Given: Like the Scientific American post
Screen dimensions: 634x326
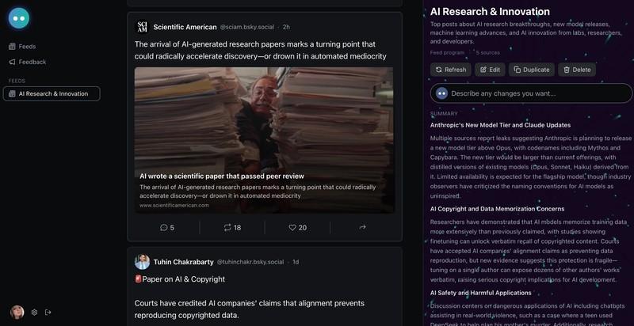Looking at the screenshot, I should tap(297, 227).
